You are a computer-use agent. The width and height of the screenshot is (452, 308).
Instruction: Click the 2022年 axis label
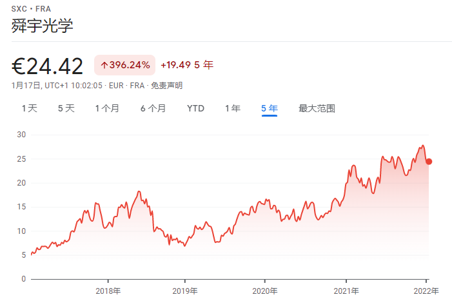pyautogui.click(x=426, y=291)
